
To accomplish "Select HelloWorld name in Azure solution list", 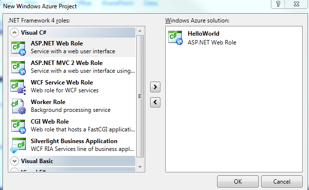I will point(203,34).
